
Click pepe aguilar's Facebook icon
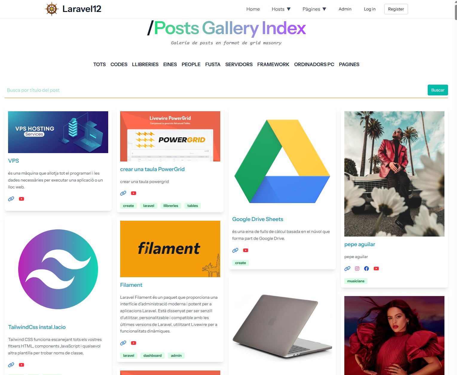click(x=366, y=269)
